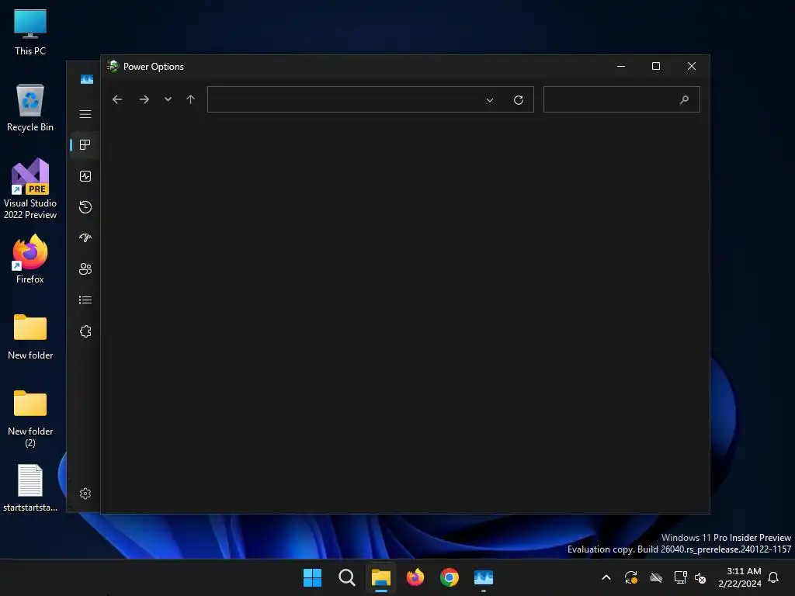Click Windows Update tray icon
Screen dimensions: 795x596
pyautogui.click(x=630, y=577)
